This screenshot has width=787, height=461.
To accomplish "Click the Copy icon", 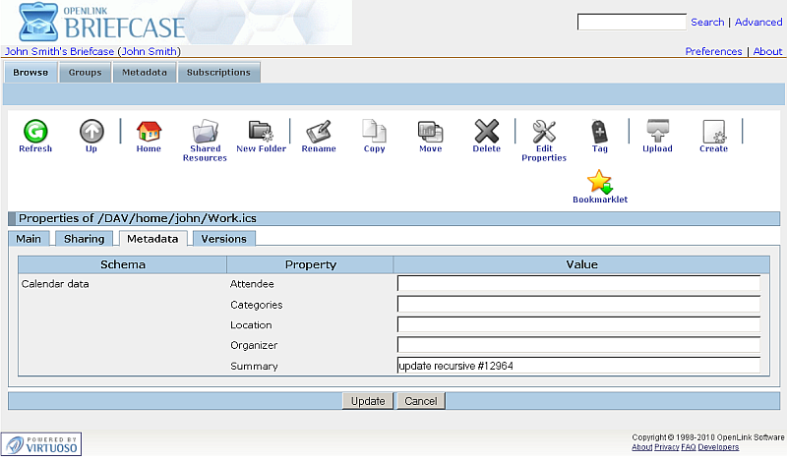I will coord(374,131).
